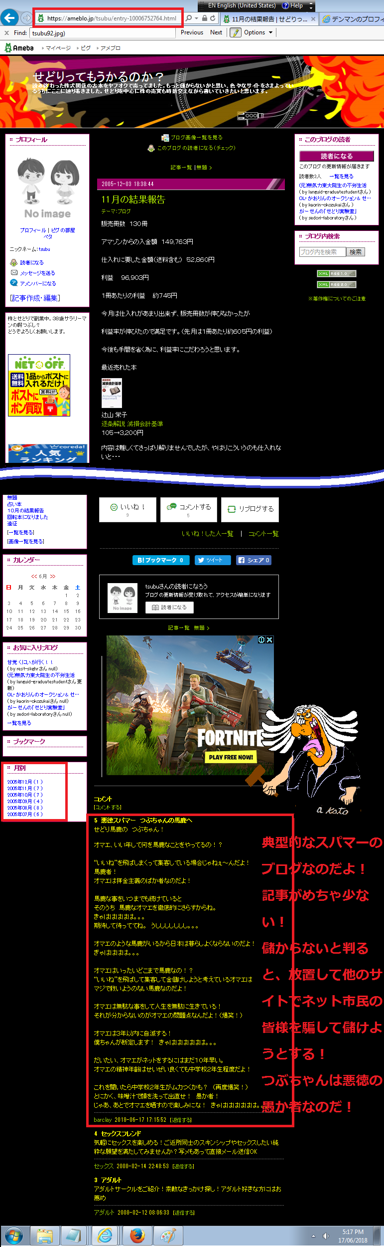Click the profile No image avatar
384x1247 pixels.
point(47,189)
